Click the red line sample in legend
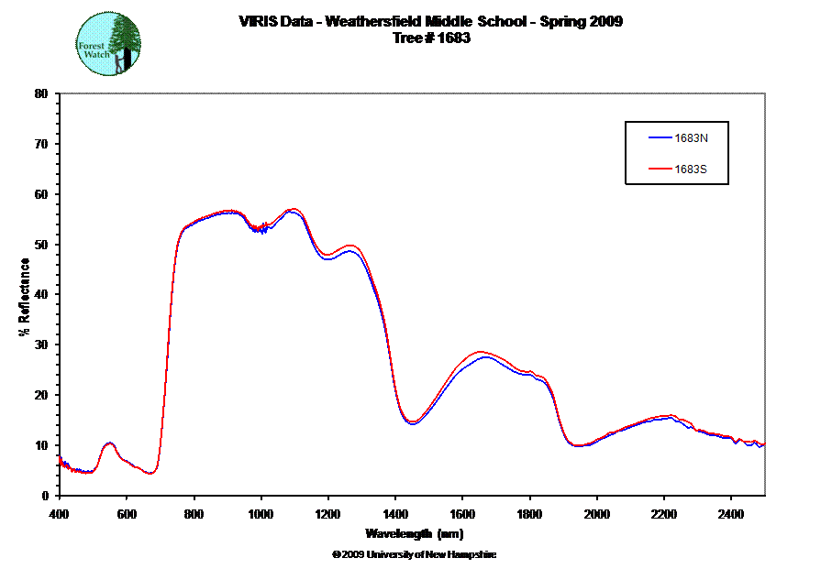 coord(660,170)
